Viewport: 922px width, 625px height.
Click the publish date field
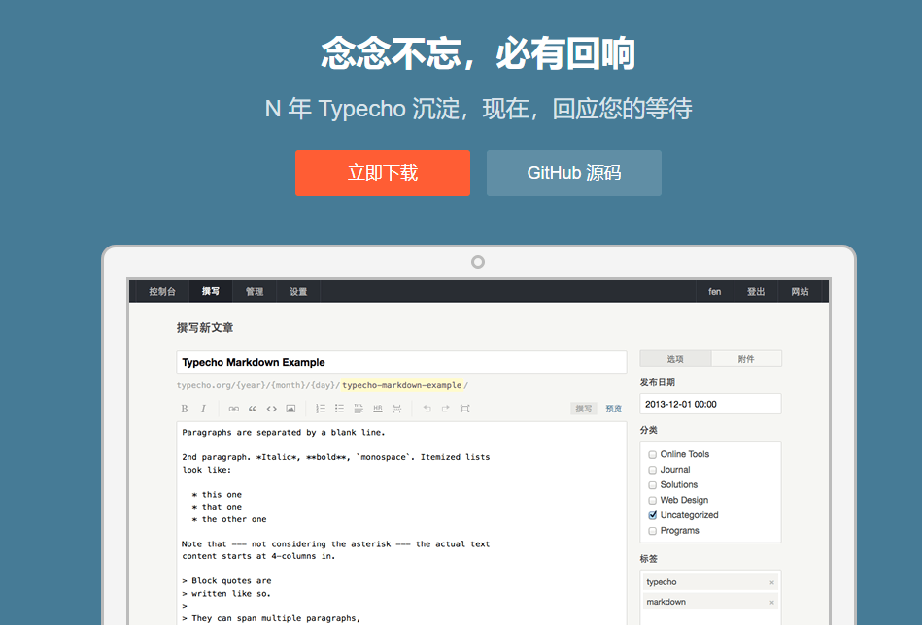click(x=710, y=404)
